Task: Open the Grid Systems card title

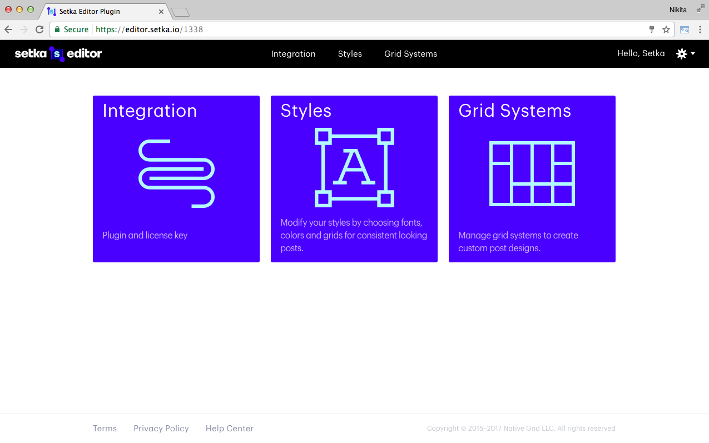Action: point(514,111)
